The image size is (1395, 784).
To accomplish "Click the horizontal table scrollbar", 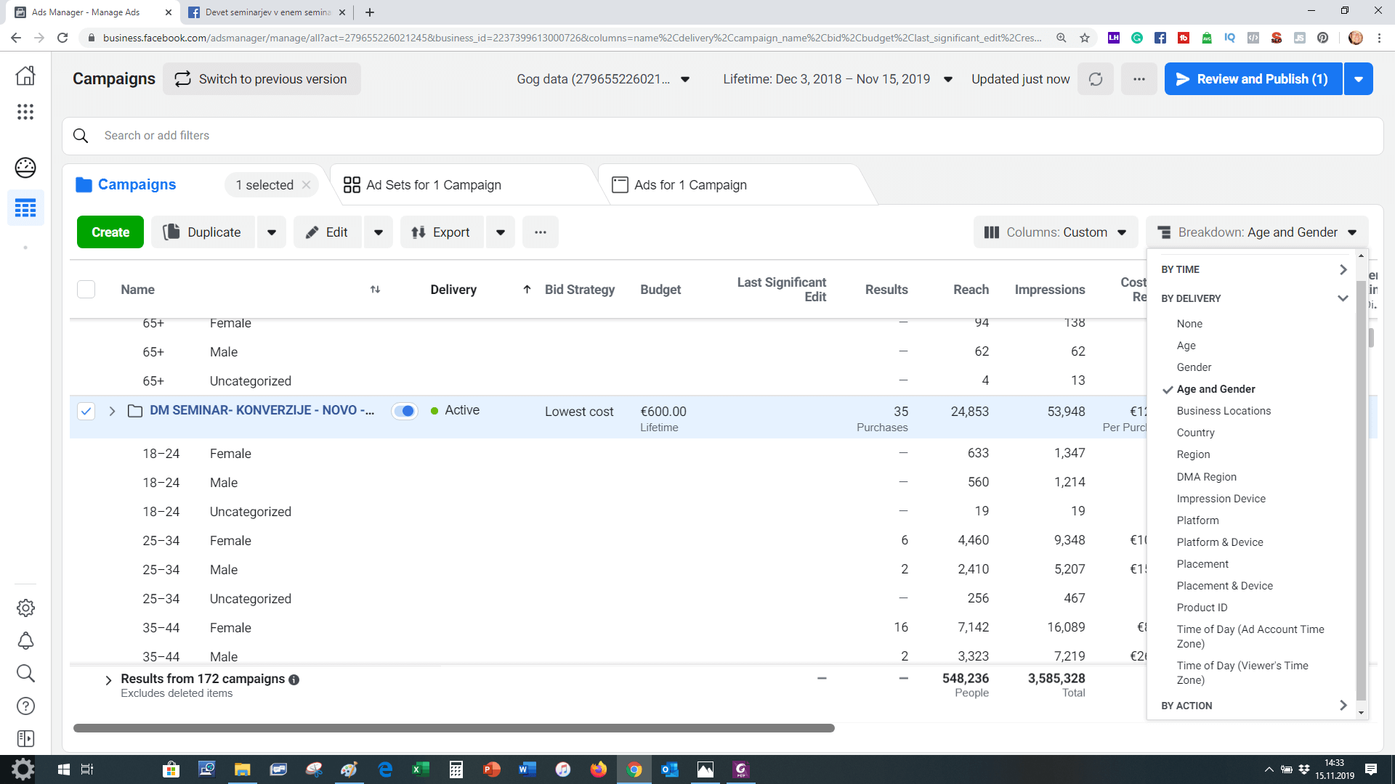I will coord(454,728).
